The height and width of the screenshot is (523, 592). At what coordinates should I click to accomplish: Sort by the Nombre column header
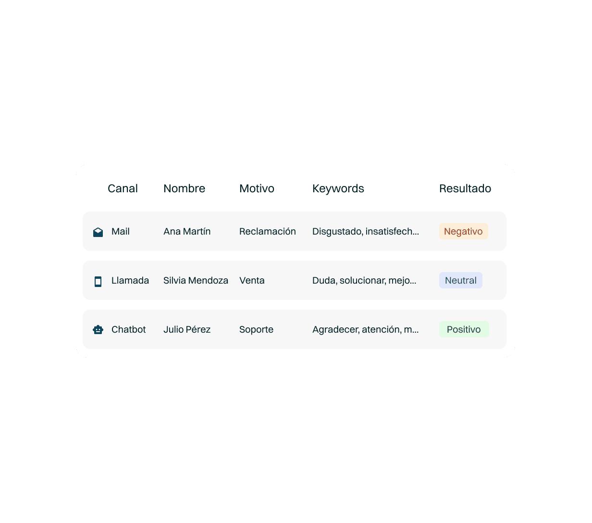pos(185,188)
